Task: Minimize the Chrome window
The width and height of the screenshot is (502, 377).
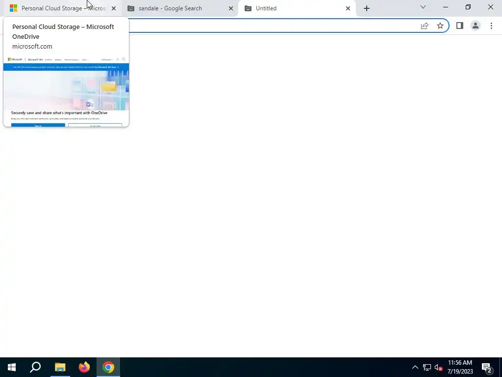Action: 446,7
